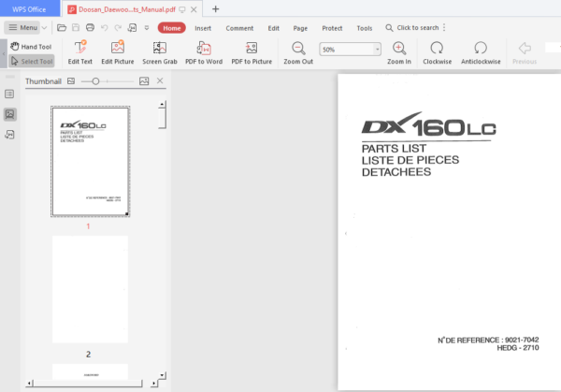The image size is (561, 392).
Task: Click PDF to Picture converter
Action: [x=252, y=52]
